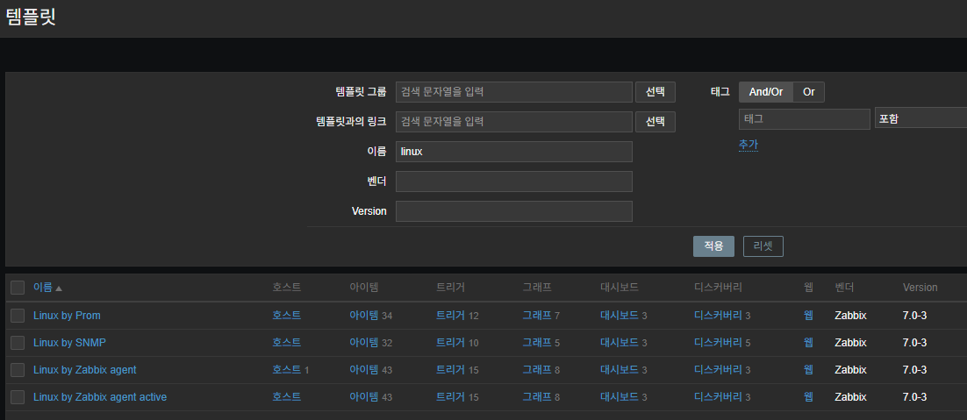Focus the 템플릿 그룹 search field
Image resolution: width=967 pixels, height=420 pixels.
pyautogui.click(x=513, y=92)
